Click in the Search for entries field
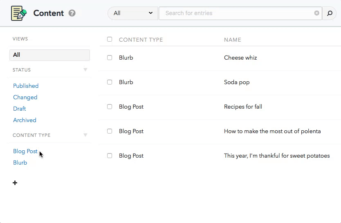This screenshot has height=223, width=341. click(x=237, y=13)
